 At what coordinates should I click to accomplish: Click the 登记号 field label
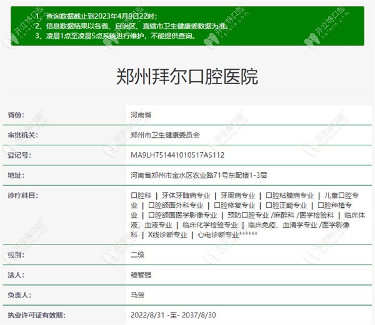tap(19, 155)
